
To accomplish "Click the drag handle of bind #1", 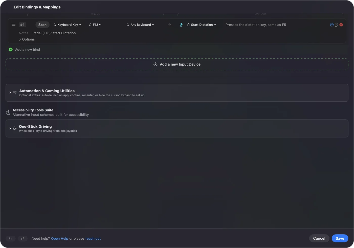I will coord(14,25).
